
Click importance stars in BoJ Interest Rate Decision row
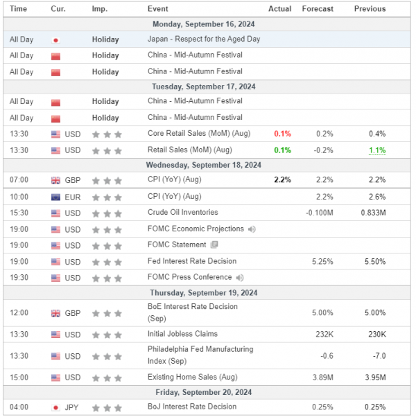pyautogui.click(x=107, y=408)
